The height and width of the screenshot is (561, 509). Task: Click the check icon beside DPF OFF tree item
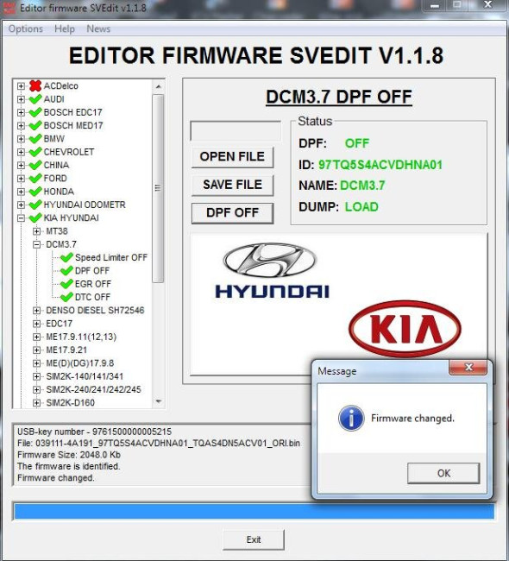click(67, 270)
